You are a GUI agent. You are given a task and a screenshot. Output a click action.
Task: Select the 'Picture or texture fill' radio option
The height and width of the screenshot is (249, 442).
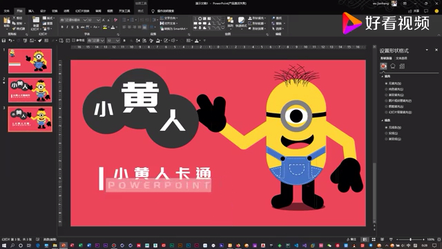point(386,101)
